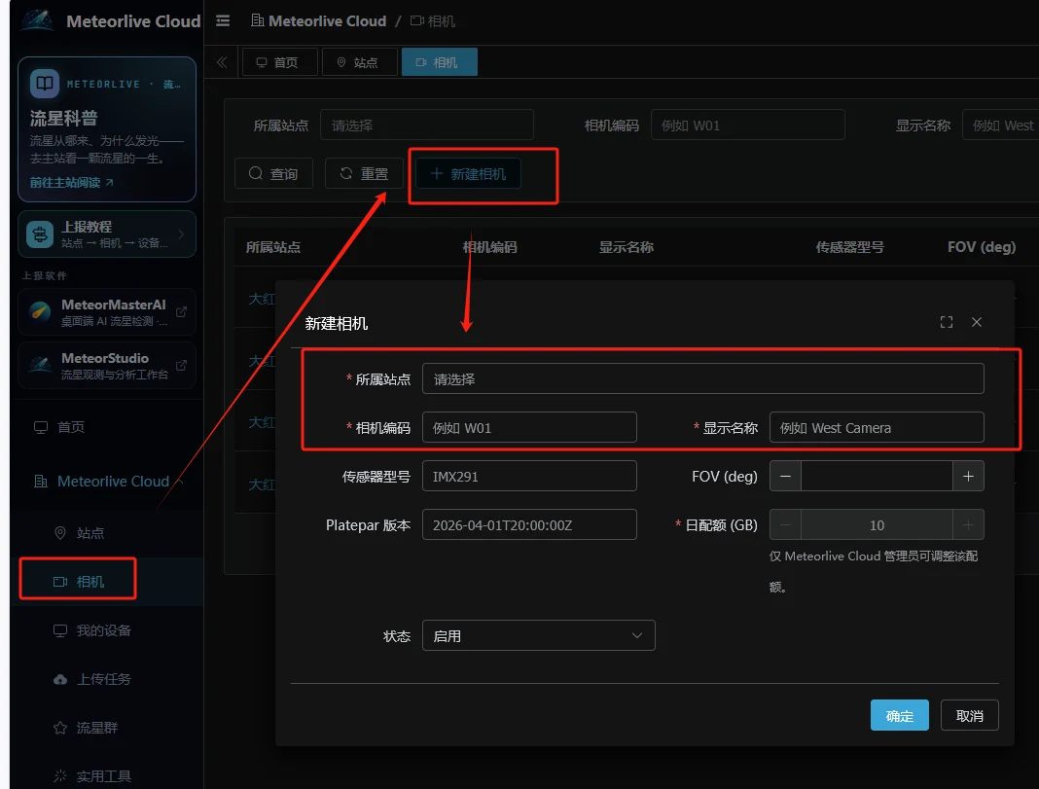Click external-link icon beside MeteorStudio
Viewport: 1039px width, 789px height.
coord(181,365)
